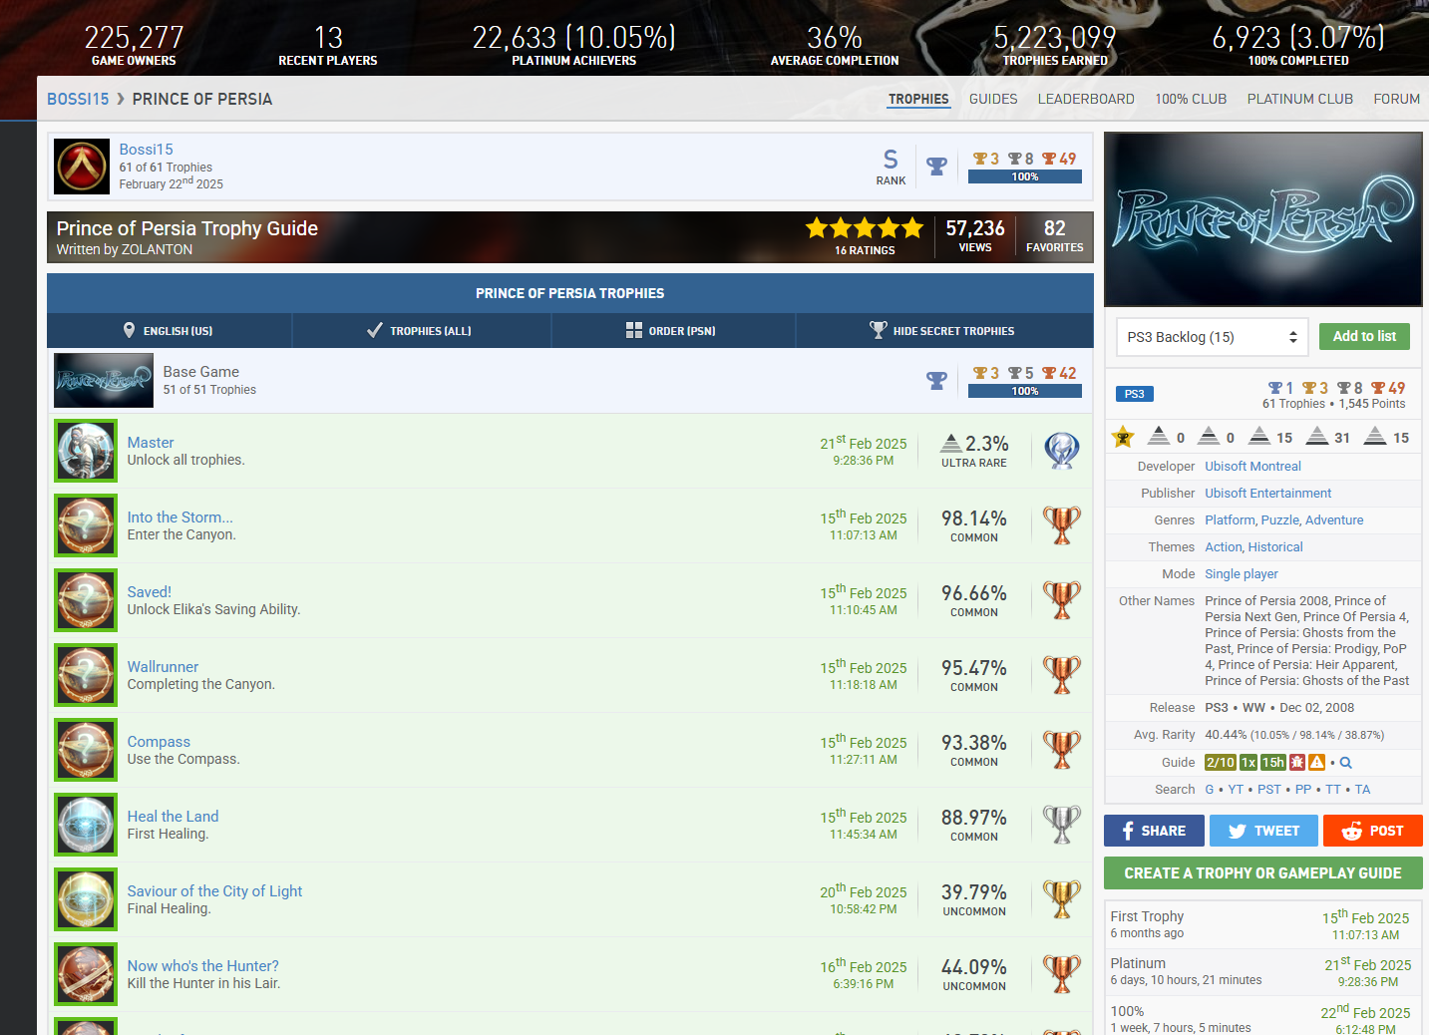Open the Historical theme link
Screen dimensions: 1429x1035
click(1275, 546)
